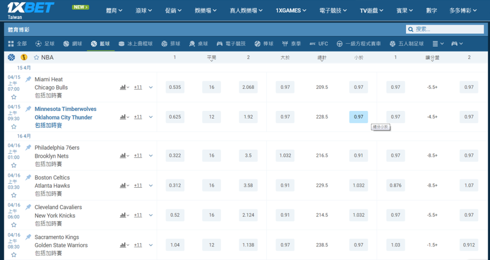Image resolution: width=490 pixels, height=260 pixels.
Task: Bet 1.92 on Oklahoma City Thunder
Action: point(248,117)
